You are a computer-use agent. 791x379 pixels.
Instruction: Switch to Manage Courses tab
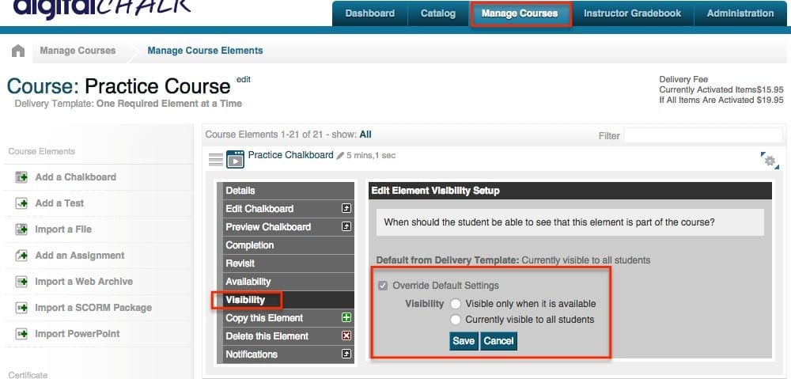(x=520, y=13)
